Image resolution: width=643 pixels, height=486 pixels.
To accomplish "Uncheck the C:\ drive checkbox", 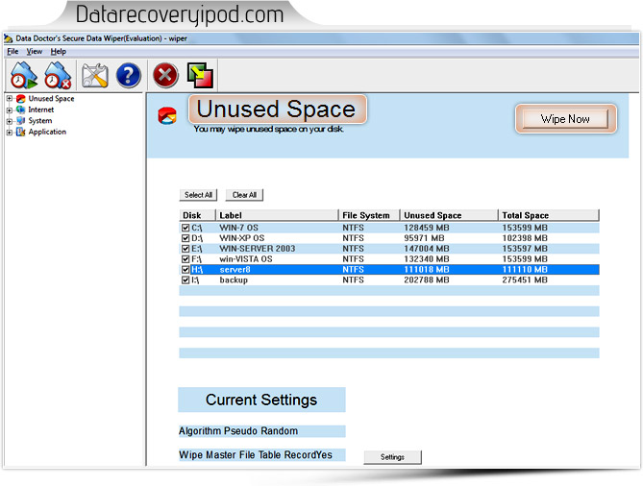I will pyautogui.click(x=185, y=228).
